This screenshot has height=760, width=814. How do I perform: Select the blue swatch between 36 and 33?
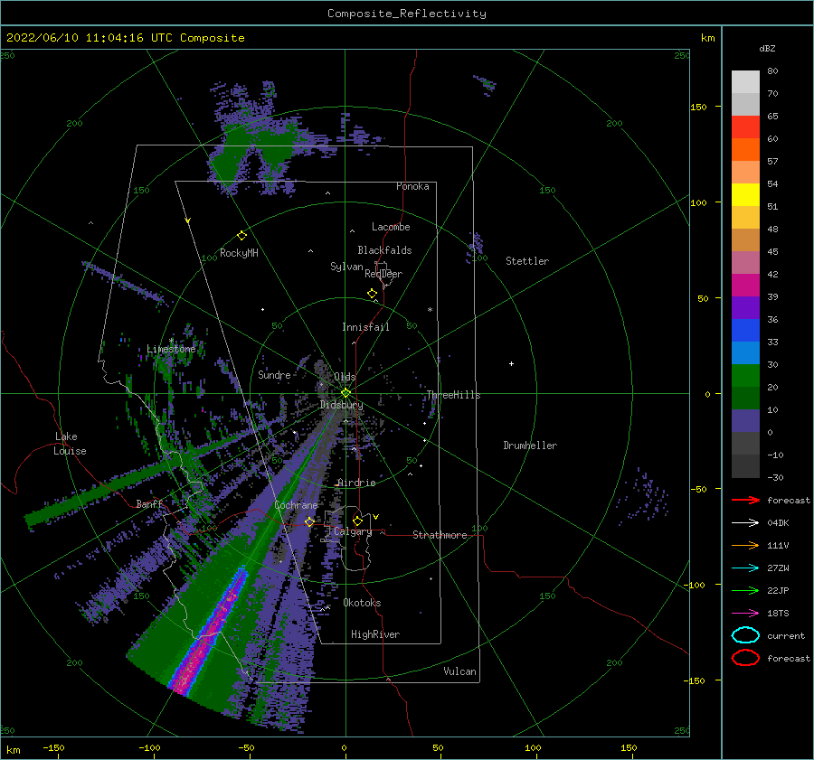tap(745, 331)
